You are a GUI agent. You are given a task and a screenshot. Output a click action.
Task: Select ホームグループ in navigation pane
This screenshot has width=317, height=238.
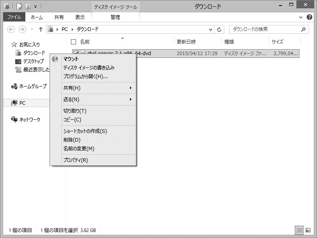click(x=33, y=86)
